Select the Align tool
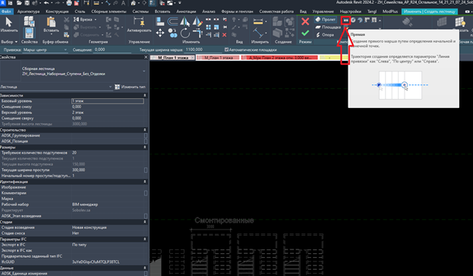The image size is (473, 276). pyautogui.click(x=160, y=21)
